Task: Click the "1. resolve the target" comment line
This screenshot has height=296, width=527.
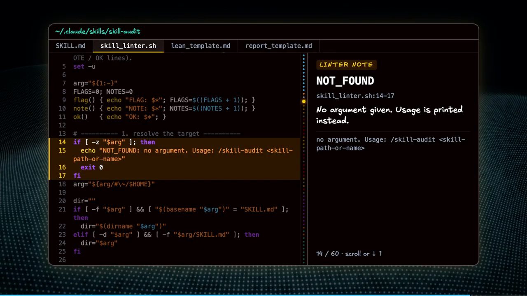Action: [157, 134]
